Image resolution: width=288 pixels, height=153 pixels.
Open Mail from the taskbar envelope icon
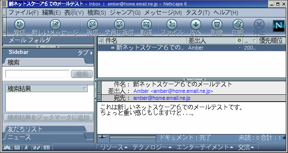point(17,148)
